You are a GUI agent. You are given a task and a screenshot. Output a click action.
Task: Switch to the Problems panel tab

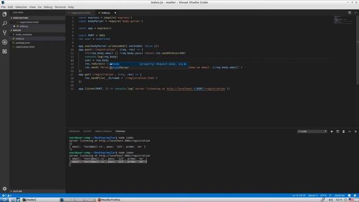click(75, 131)
